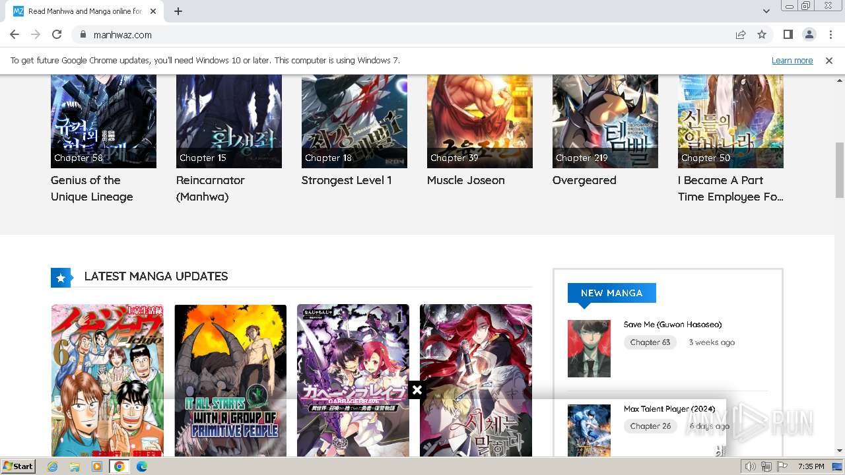This screenshot has width=845, height=475.
Task: Click Chapter 219 on Overgeared cover
Action: 582,158
